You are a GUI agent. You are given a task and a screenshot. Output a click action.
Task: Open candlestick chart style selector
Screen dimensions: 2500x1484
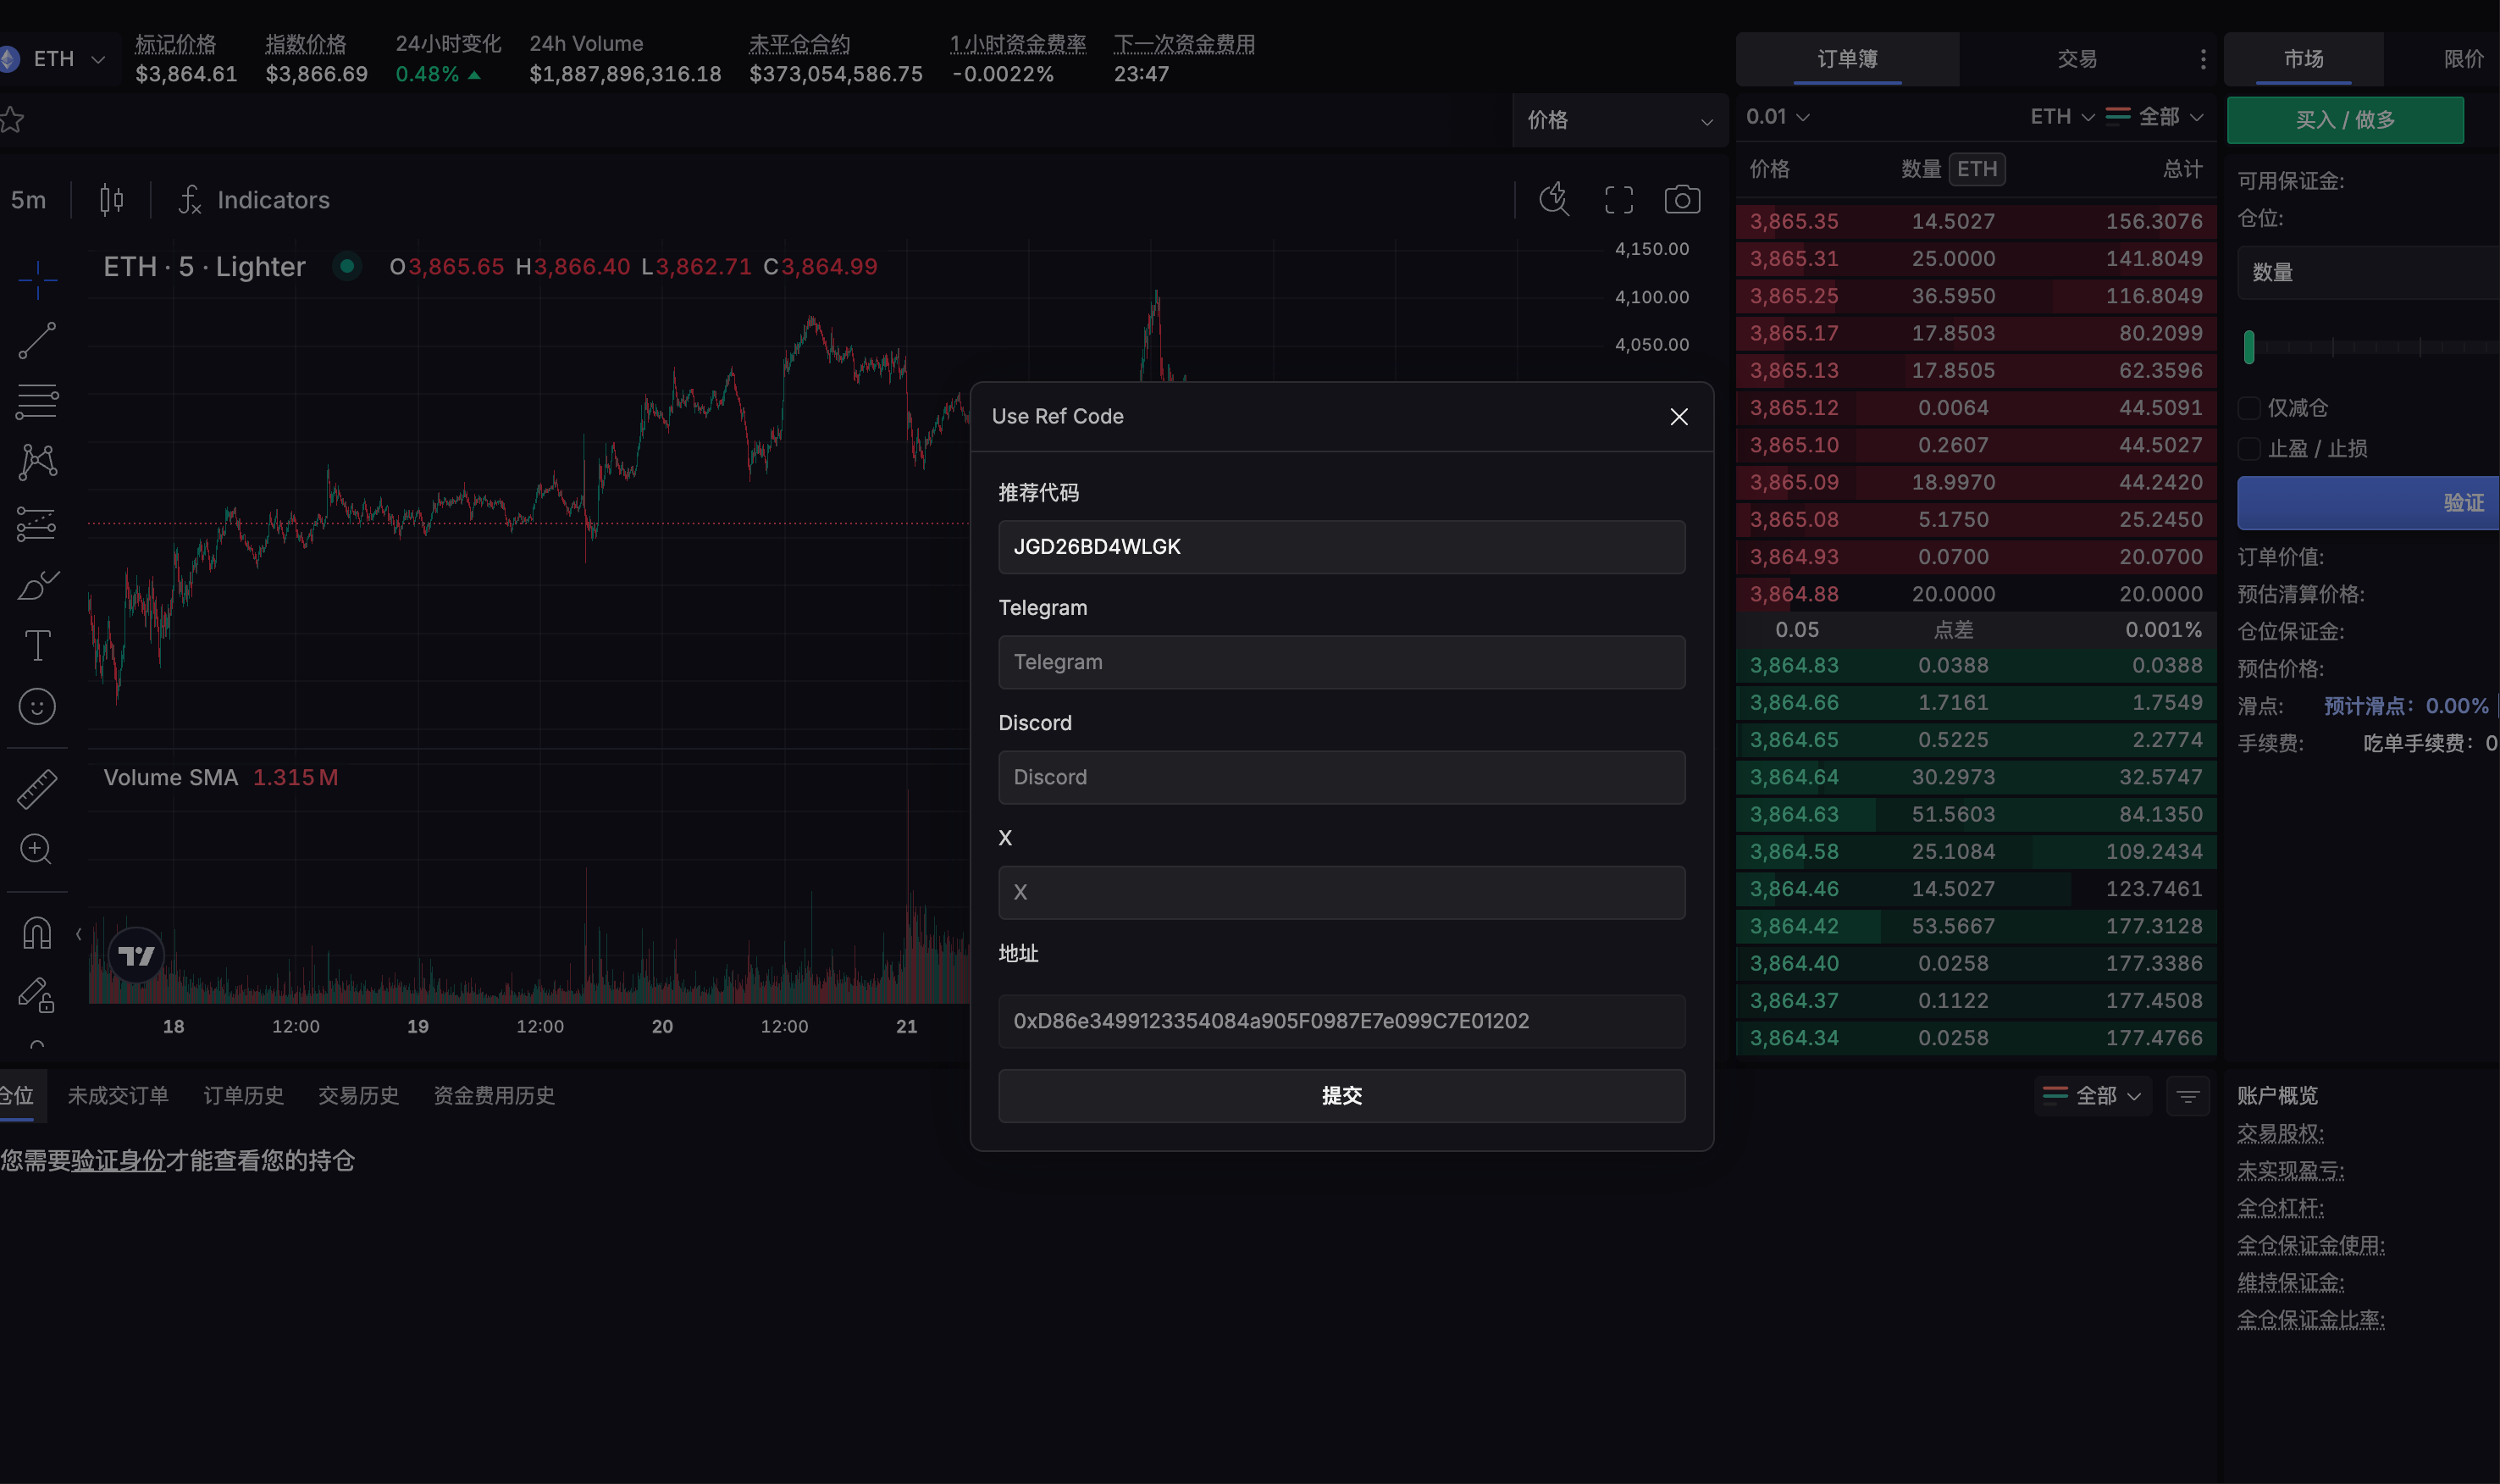(111, 200)
